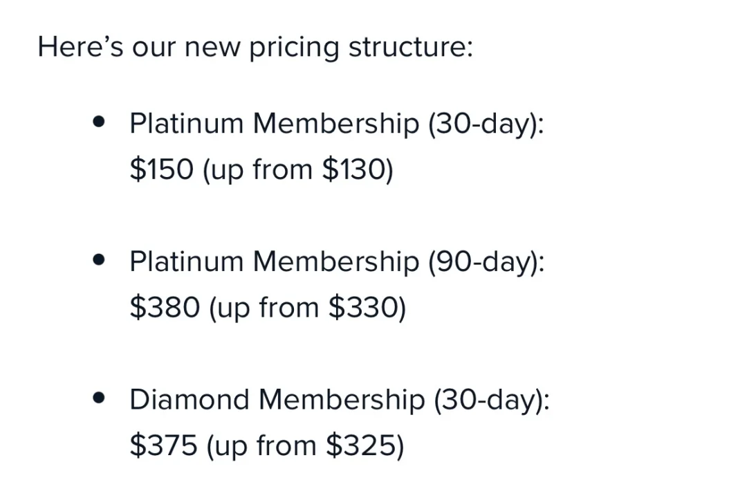
Task: Click the word "Diamond"
Action: 189,400
